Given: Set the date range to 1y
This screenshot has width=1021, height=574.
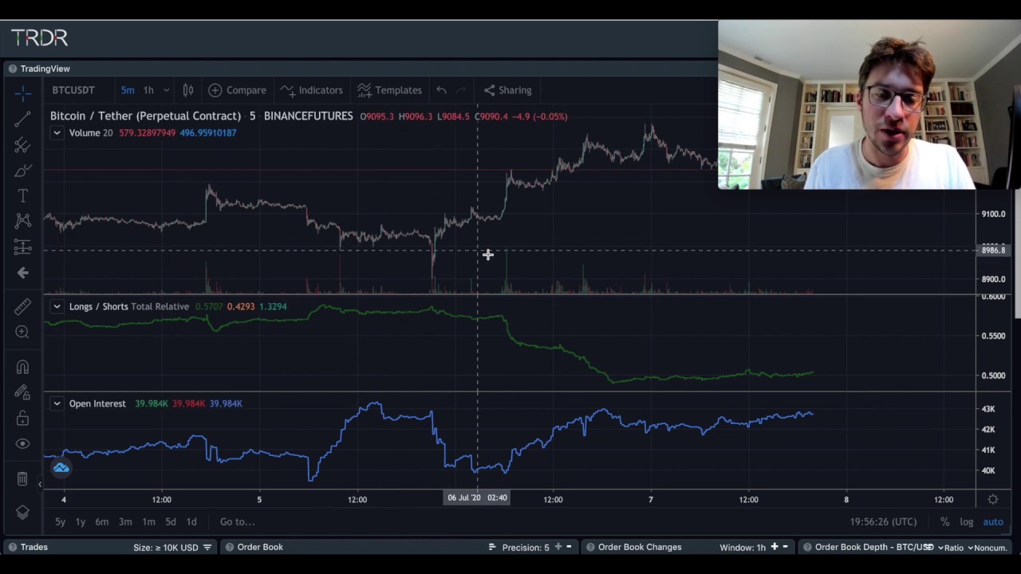Looking at the screenshot, I should 80,521.
